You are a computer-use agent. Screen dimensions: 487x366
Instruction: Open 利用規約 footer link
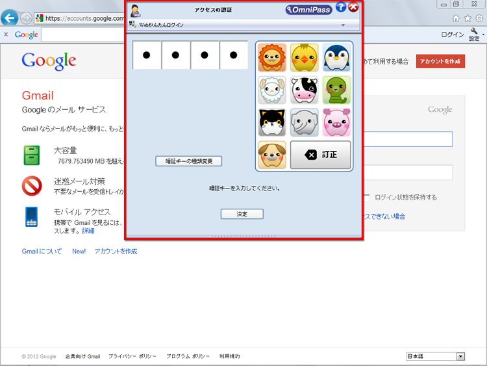click(229, 356)
